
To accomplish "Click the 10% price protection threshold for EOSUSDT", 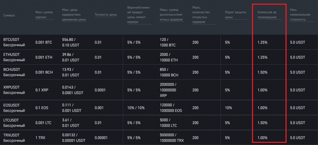I will 228,108.
